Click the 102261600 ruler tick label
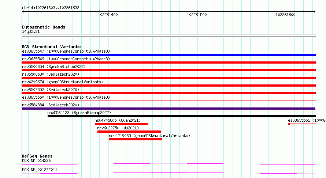The image size is (326, 178). tap(285, 15)
